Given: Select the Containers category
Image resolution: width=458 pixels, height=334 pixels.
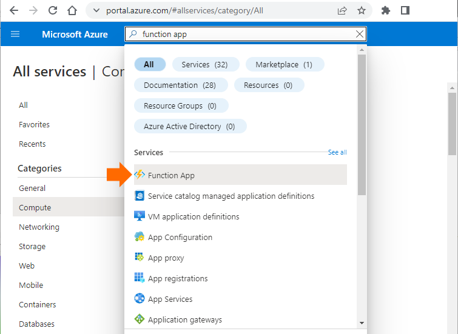Looking at the screenshot, I should tap(38, 304).
